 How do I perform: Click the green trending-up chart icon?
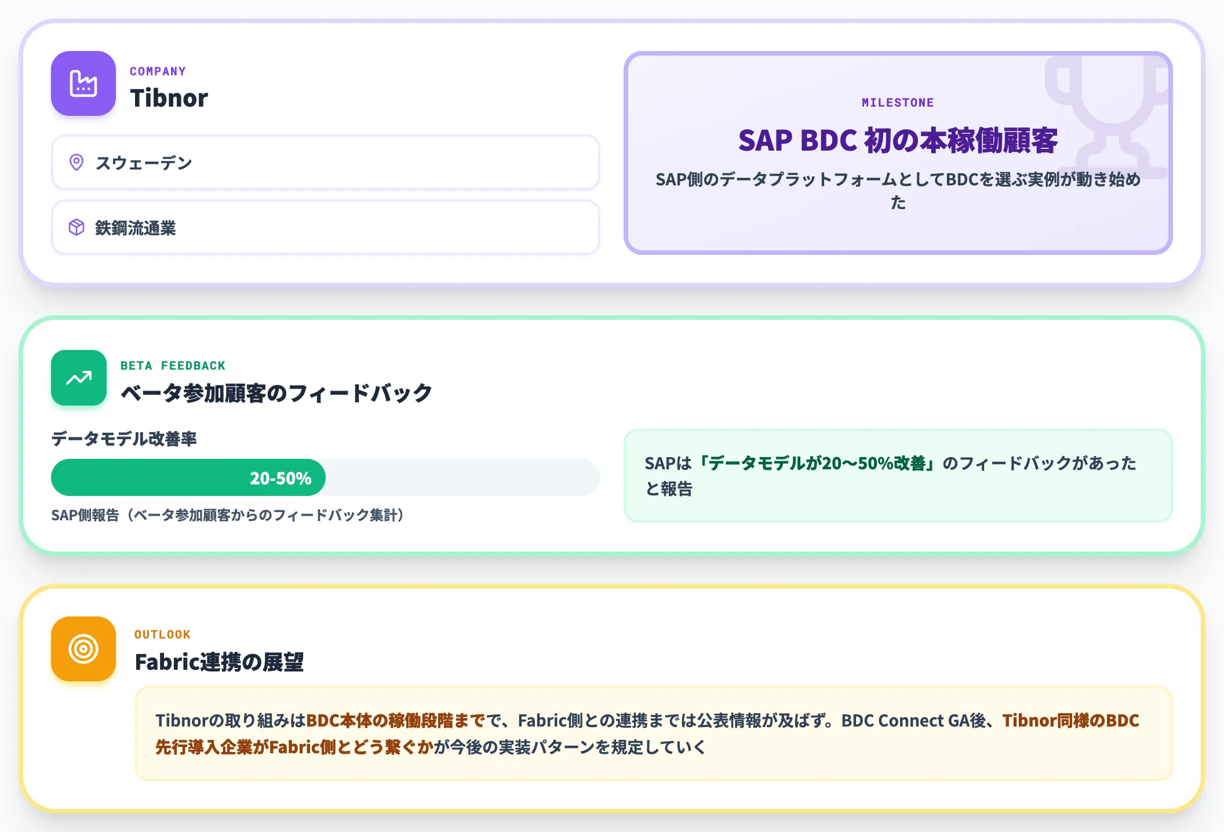click(79, 378)
